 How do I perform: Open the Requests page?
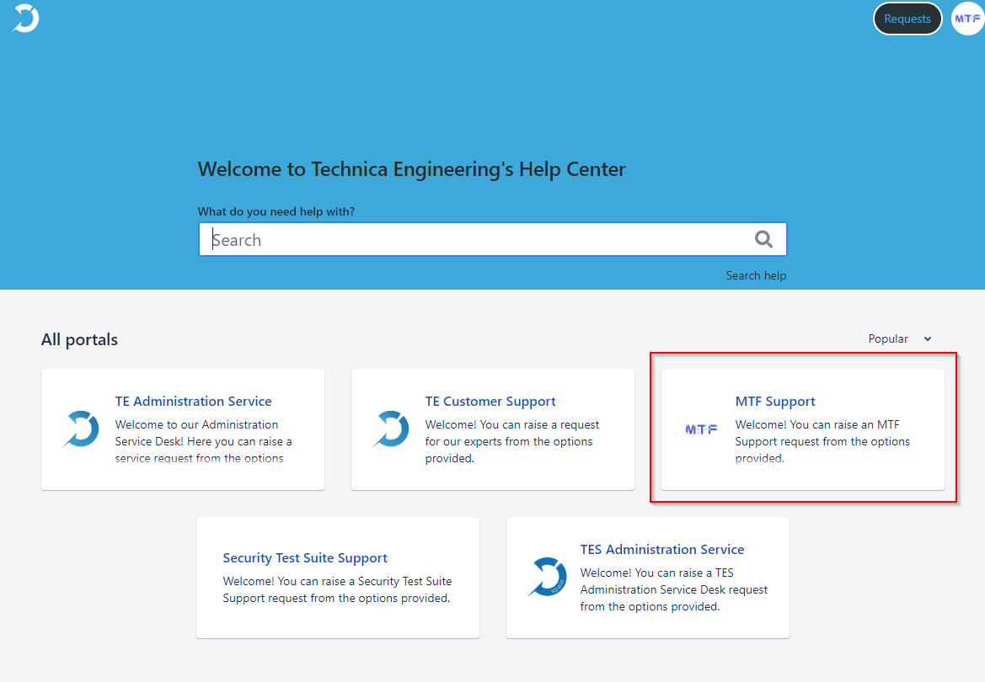[907, 19]
